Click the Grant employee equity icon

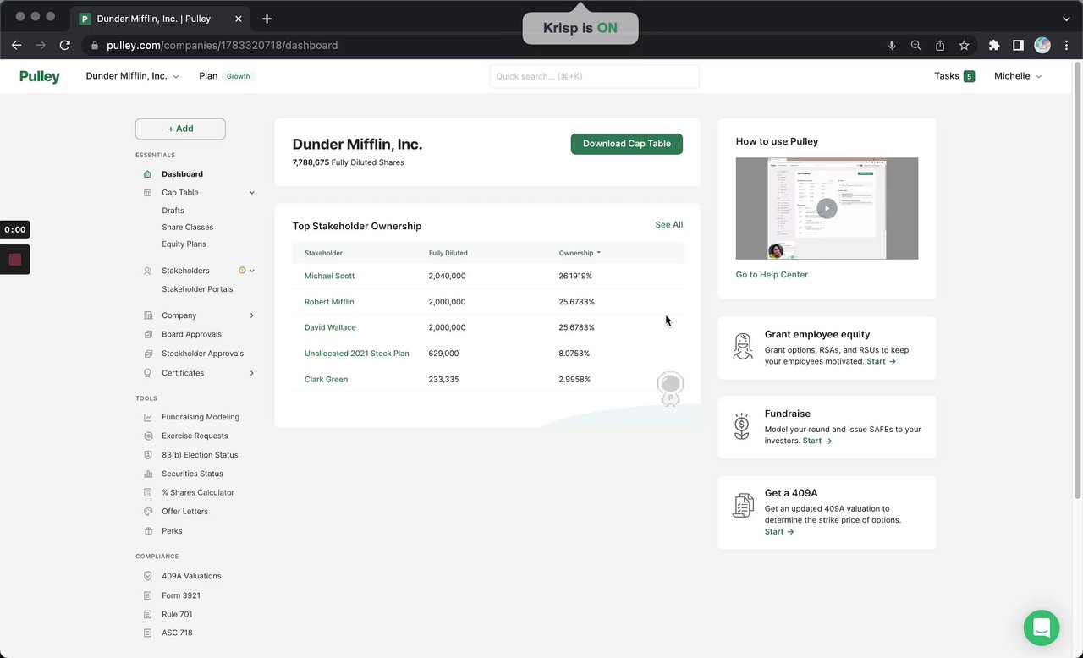click(743, 346)
